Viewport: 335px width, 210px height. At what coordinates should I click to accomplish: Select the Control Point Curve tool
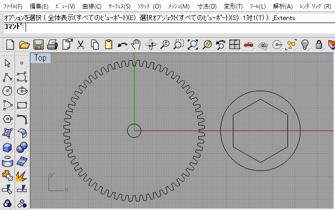click(22, 77)
